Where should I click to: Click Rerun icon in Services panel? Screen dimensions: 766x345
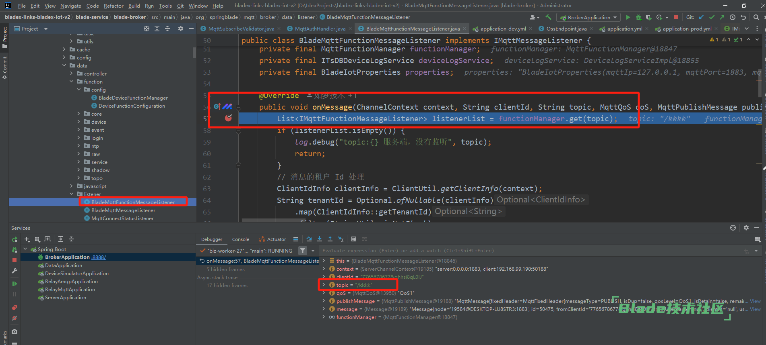pyautogui.click(x=14, y=239)
